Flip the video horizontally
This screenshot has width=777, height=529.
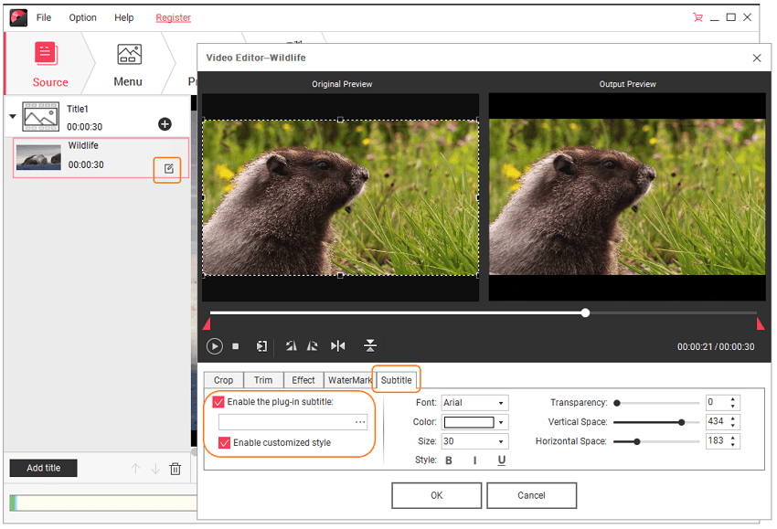click(338, 346)
